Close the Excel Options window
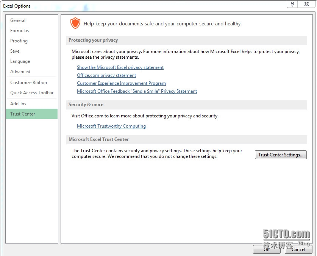The width and height of the screenshot is (317, 256). (306, 4)
